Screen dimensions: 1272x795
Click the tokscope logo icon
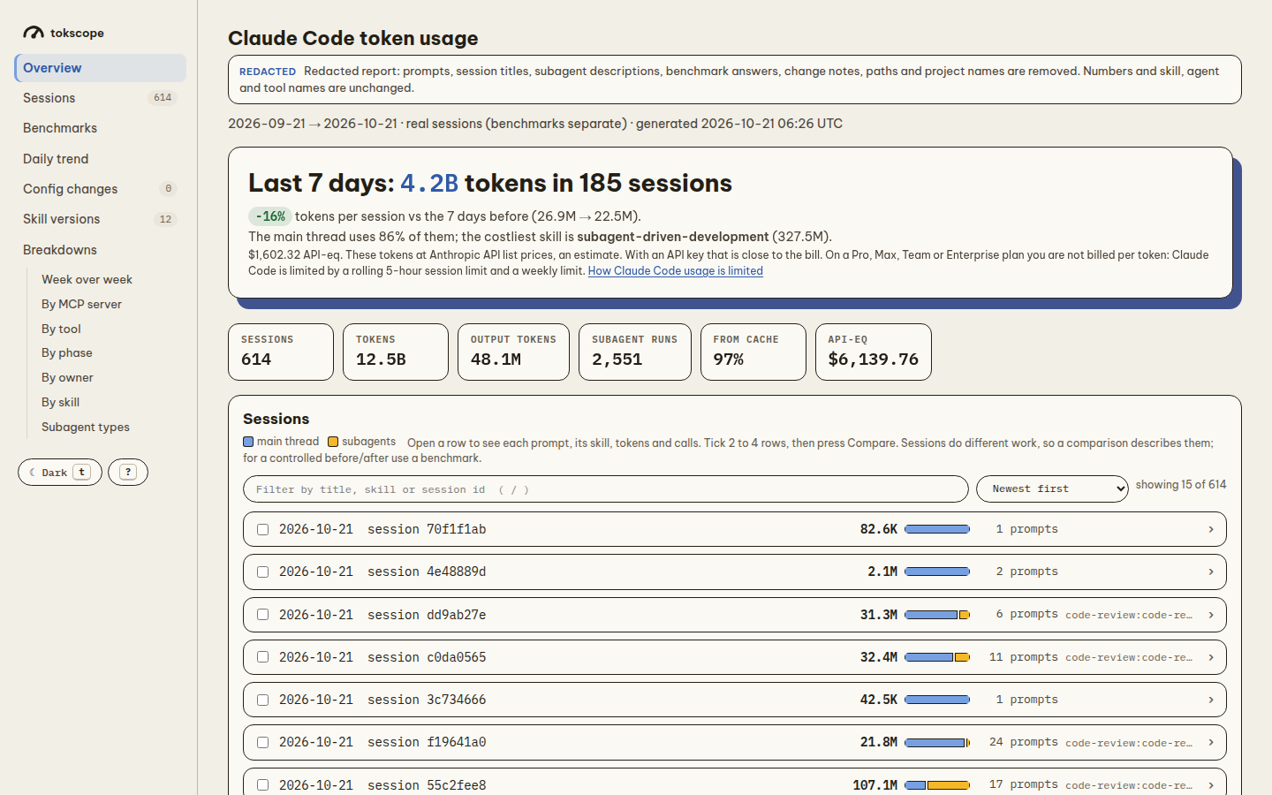[34, 33]
